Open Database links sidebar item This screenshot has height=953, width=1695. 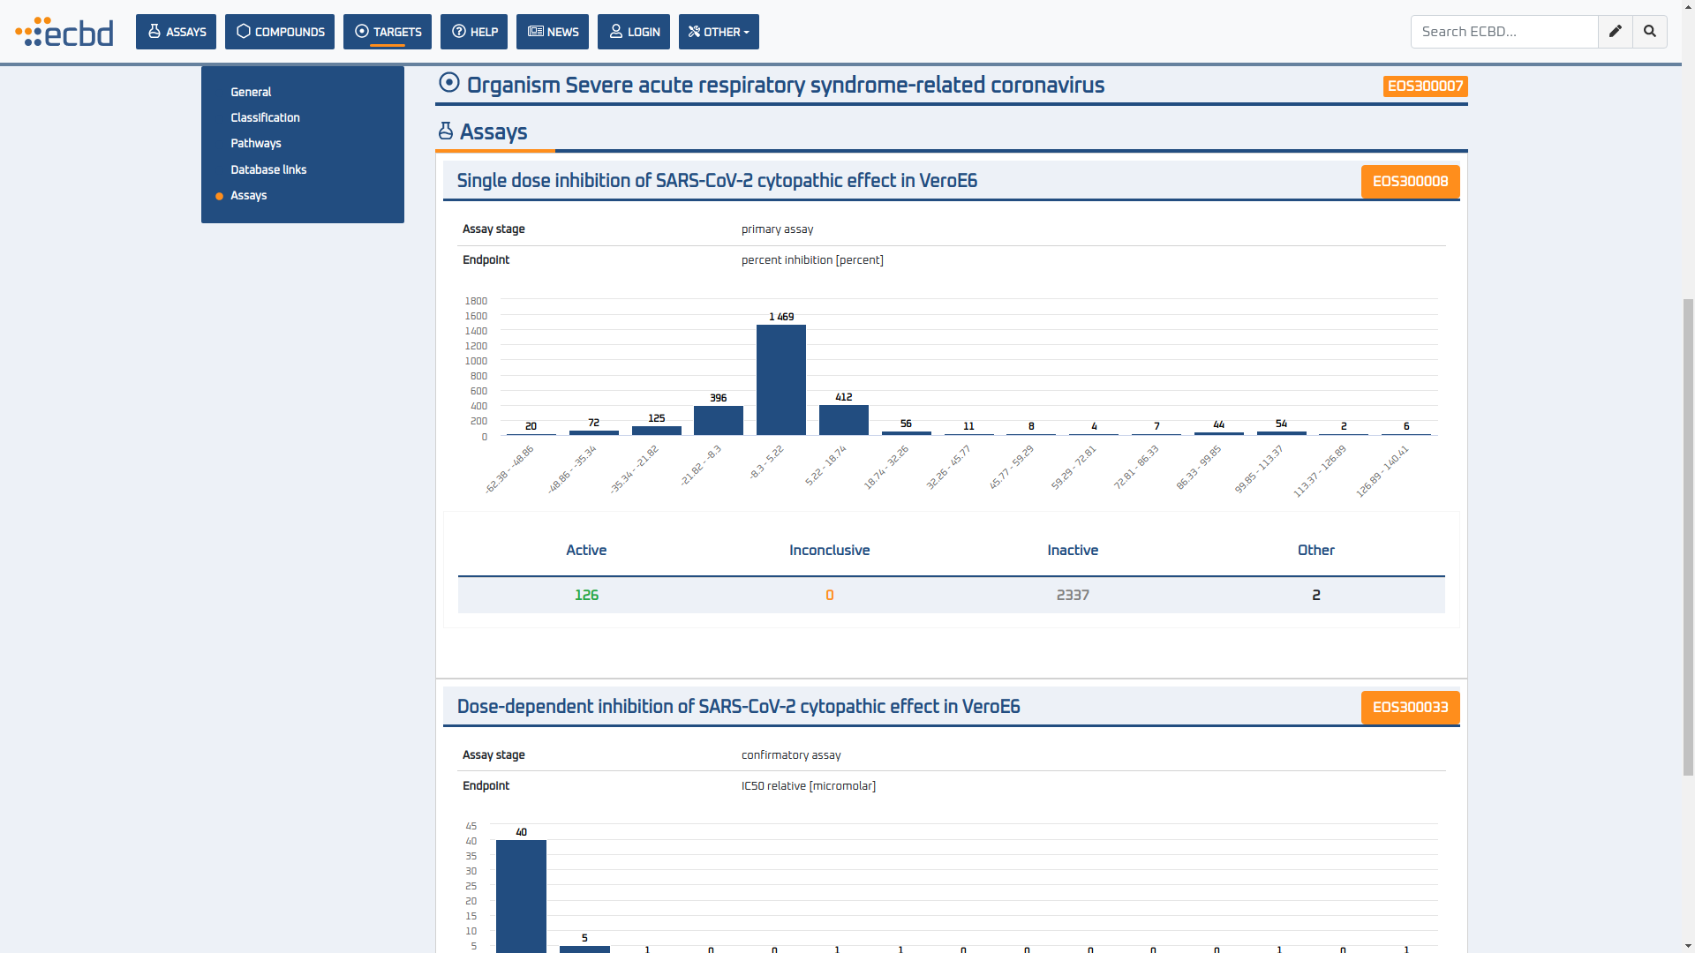tap(268, 169)
